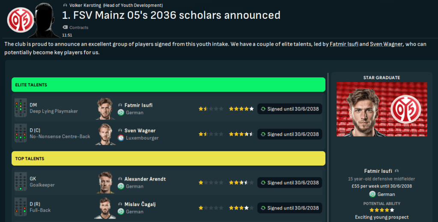
Task: Click Alexander Arendt's name in the list
Action: click(x=145, y=179)
